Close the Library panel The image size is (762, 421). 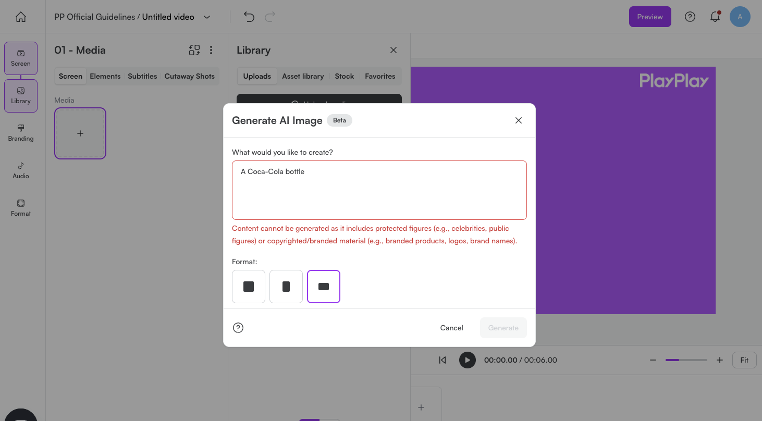(394, 50)
